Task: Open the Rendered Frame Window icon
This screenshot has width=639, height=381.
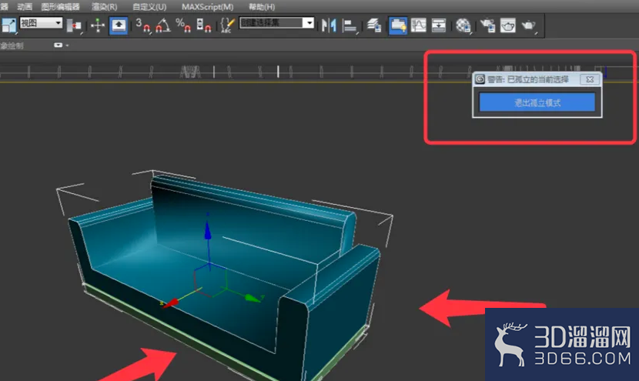Action: (x=508, y=25)
